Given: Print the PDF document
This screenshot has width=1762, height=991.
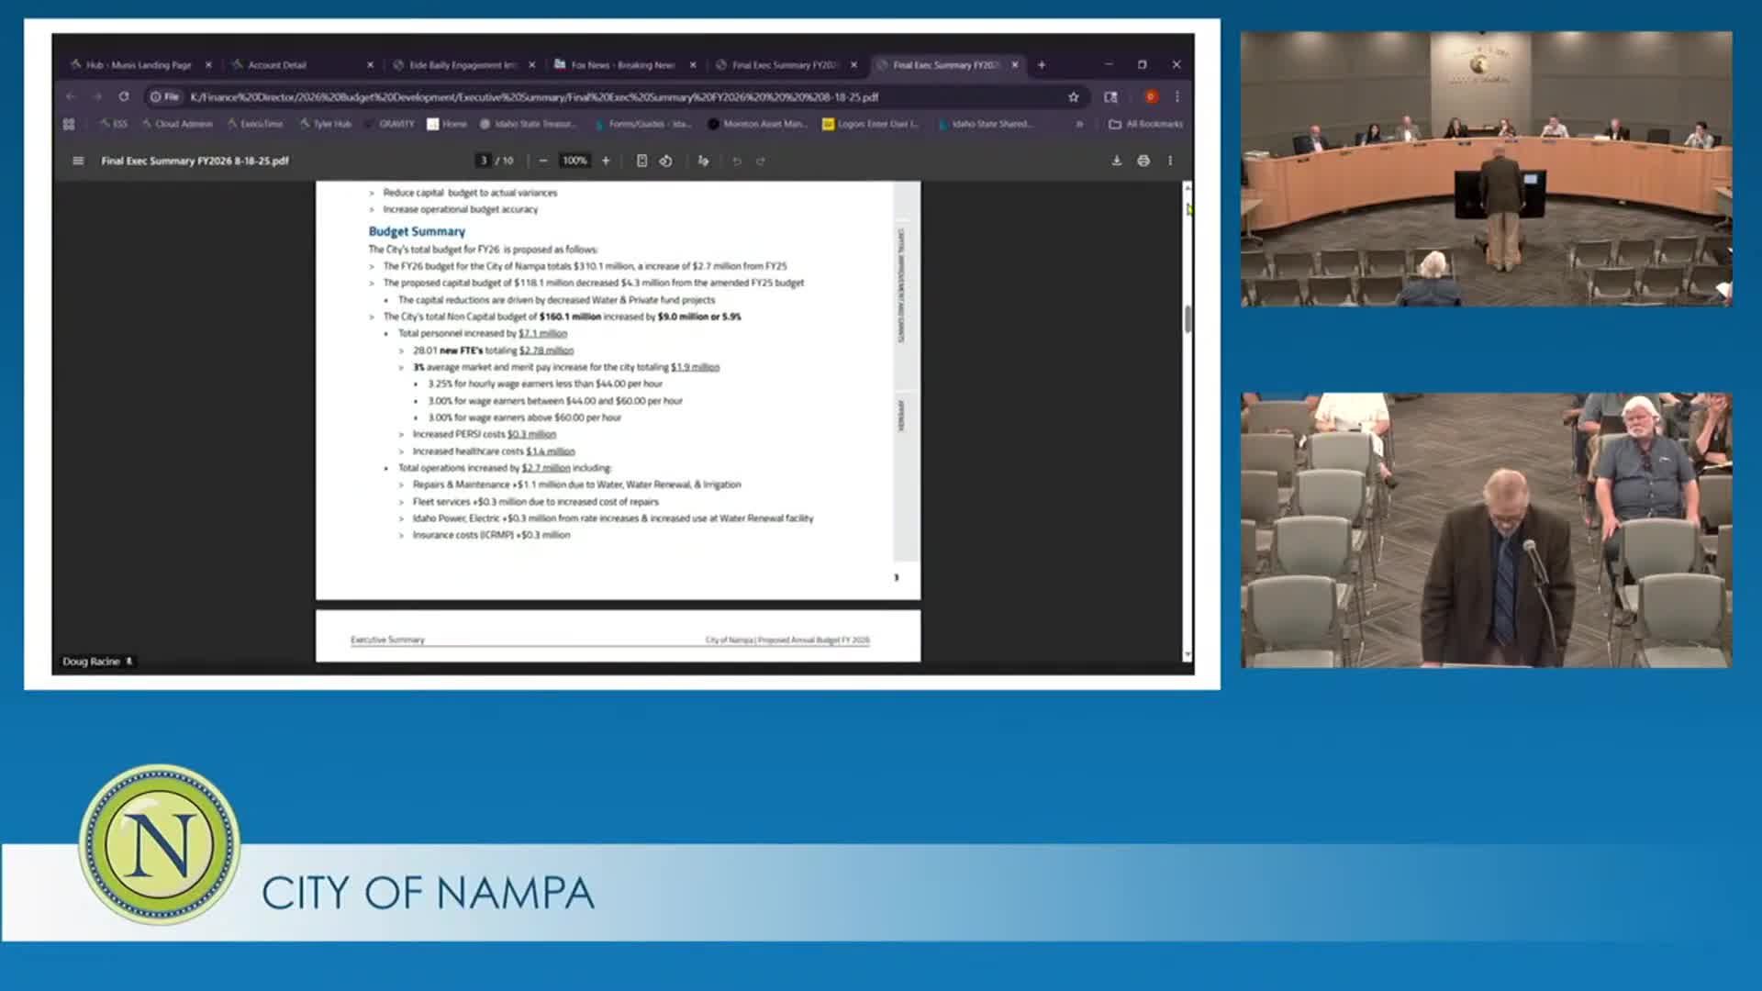Looking at the screenshot, I should [1143, 161].
